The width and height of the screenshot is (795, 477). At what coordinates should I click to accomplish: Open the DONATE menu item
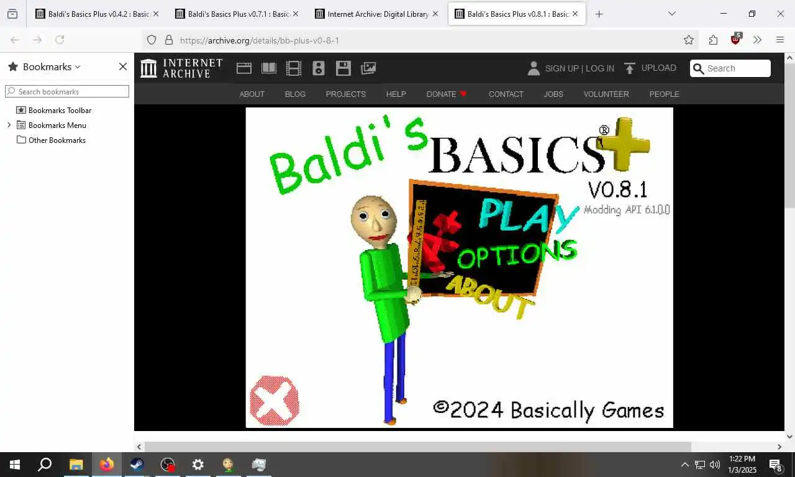point(447,94)
